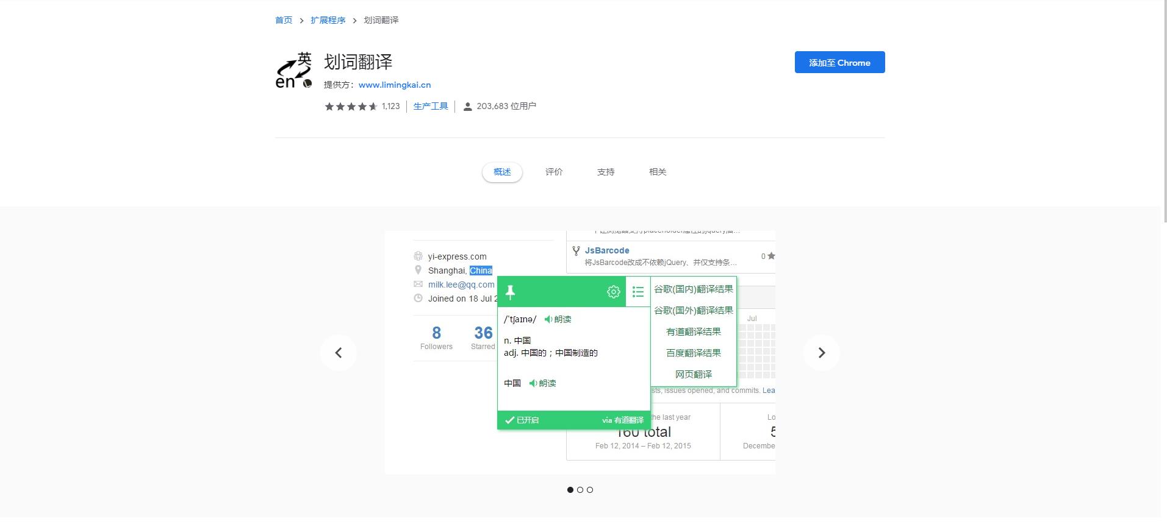Switch to the 相关 tab
The image size is (1167, 527).
(658, 172)
